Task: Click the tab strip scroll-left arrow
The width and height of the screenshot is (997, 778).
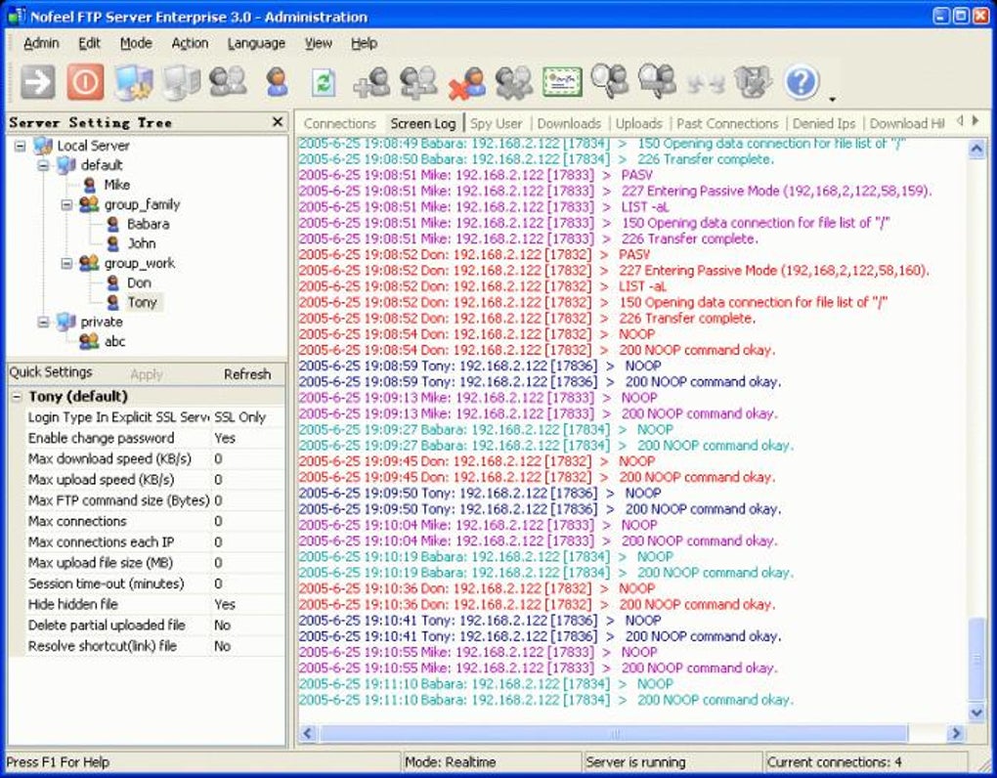Action: [x=960, y=121]
